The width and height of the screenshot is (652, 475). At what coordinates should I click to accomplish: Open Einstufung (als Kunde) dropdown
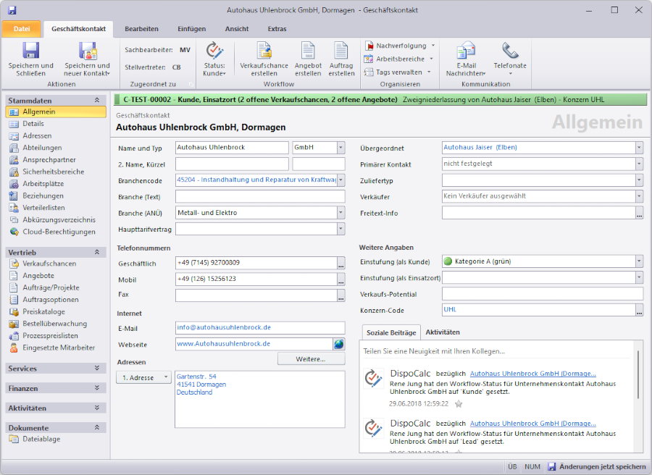638,261
